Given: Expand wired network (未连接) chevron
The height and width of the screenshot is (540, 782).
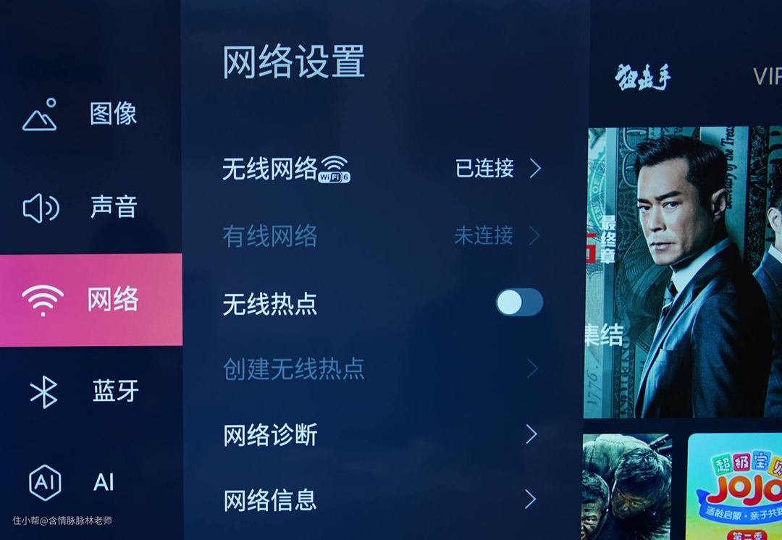Looking at the screenshot, I should [534, 236].
